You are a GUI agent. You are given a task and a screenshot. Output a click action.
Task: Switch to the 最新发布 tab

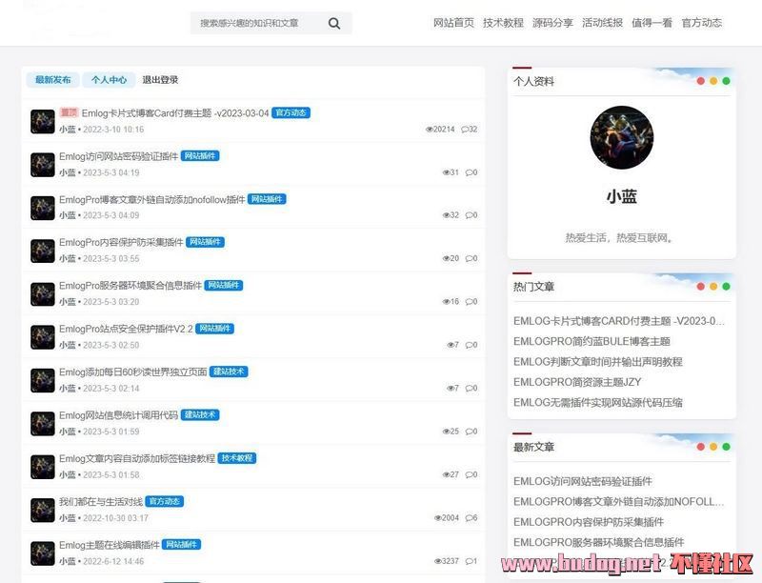pos(53,80)
